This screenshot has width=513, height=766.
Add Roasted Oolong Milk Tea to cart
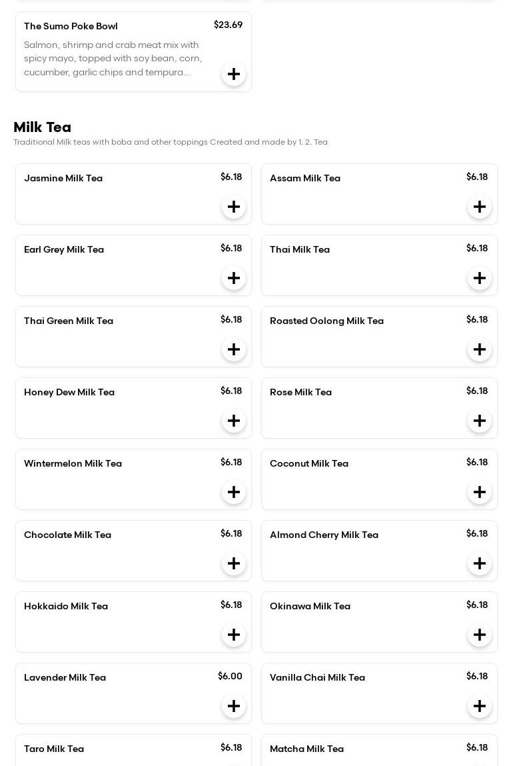pyautogui.click(x=480, y=349)
